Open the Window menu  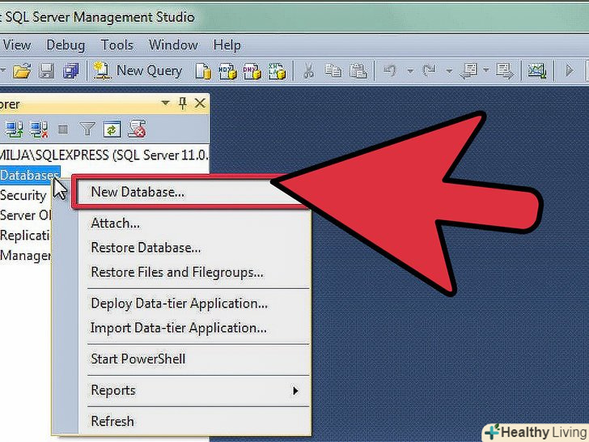[x=173, y=45]
